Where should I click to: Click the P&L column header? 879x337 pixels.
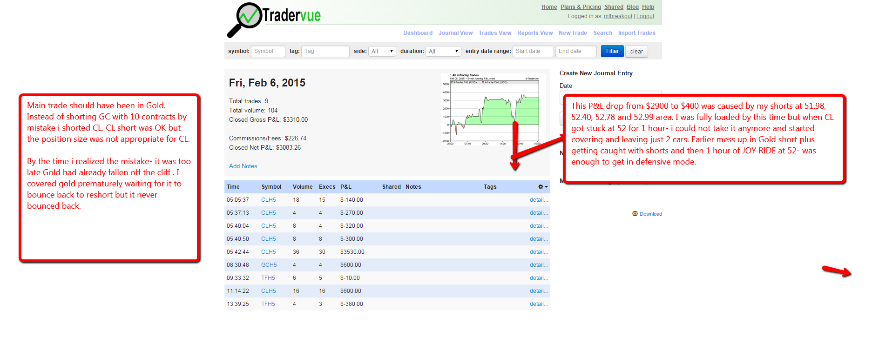click(x=346, y=187)
